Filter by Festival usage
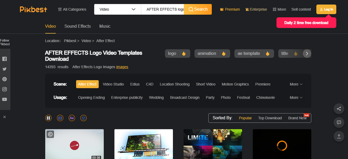 (243, 97)
